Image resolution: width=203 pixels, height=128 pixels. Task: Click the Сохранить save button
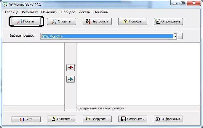coord(133,119)
